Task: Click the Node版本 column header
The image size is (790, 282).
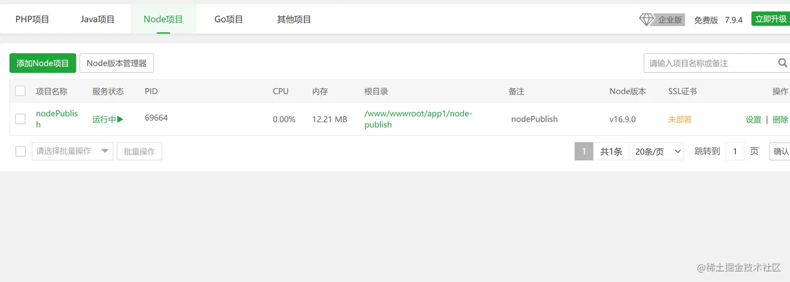Action: point(628,91)
